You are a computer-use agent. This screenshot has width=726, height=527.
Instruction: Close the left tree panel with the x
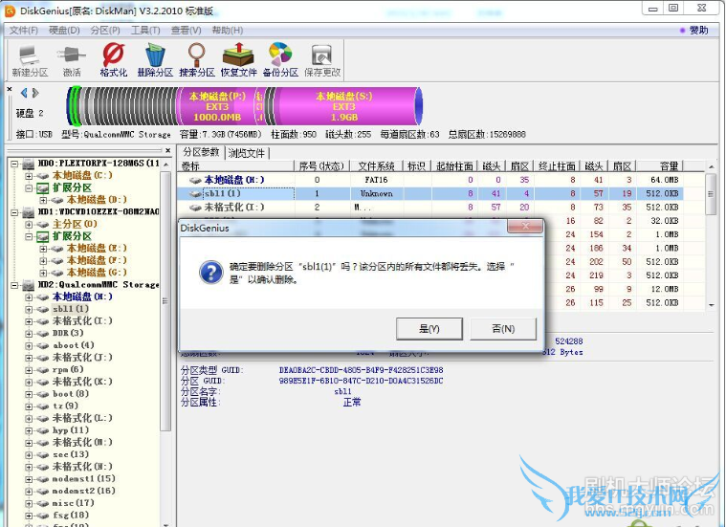point(168,150)
